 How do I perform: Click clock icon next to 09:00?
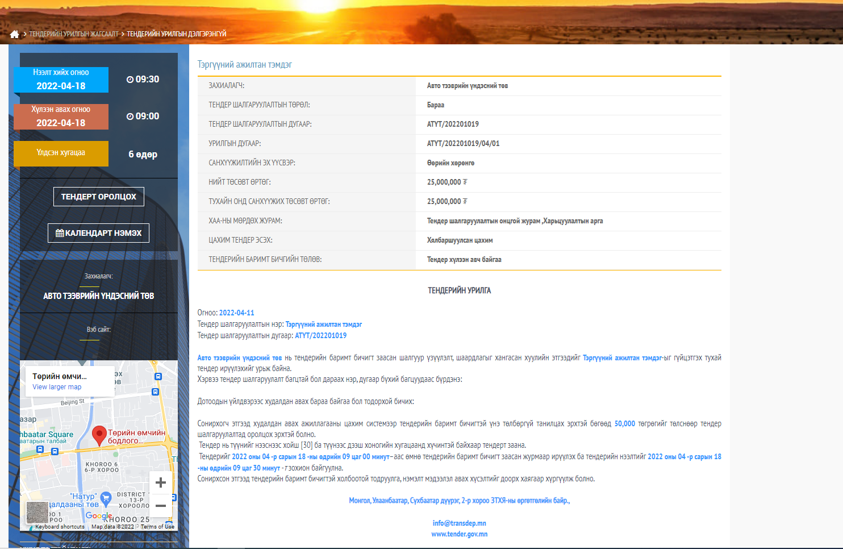tap(130, 117)
